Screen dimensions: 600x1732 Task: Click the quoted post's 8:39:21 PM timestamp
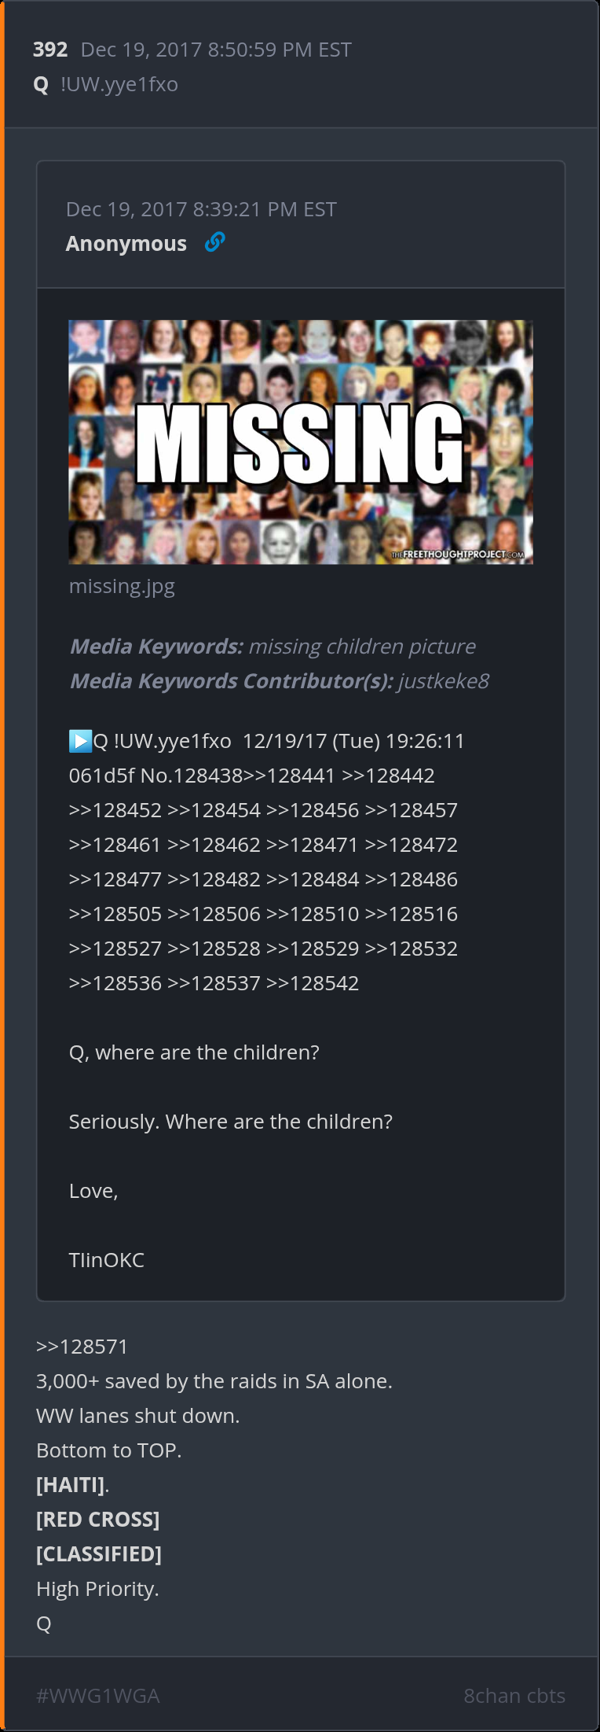pos(201,209)
